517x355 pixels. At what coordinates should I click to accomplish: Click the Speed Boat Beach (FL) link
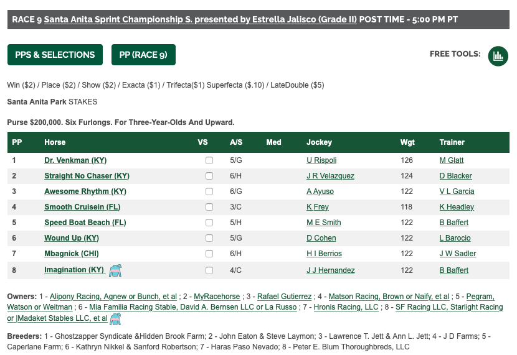85,223
